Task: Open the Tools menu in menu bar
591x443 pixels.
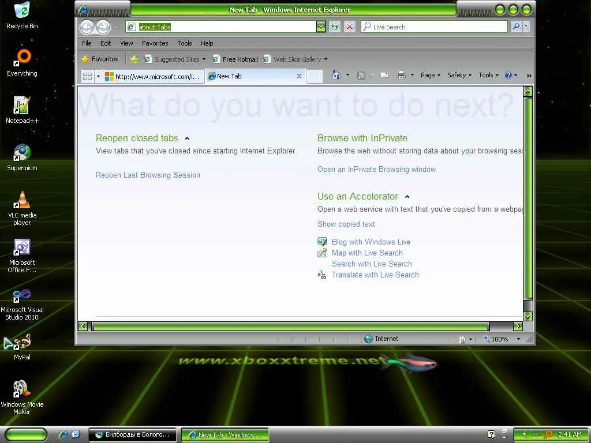Action: tap(184, 43)
